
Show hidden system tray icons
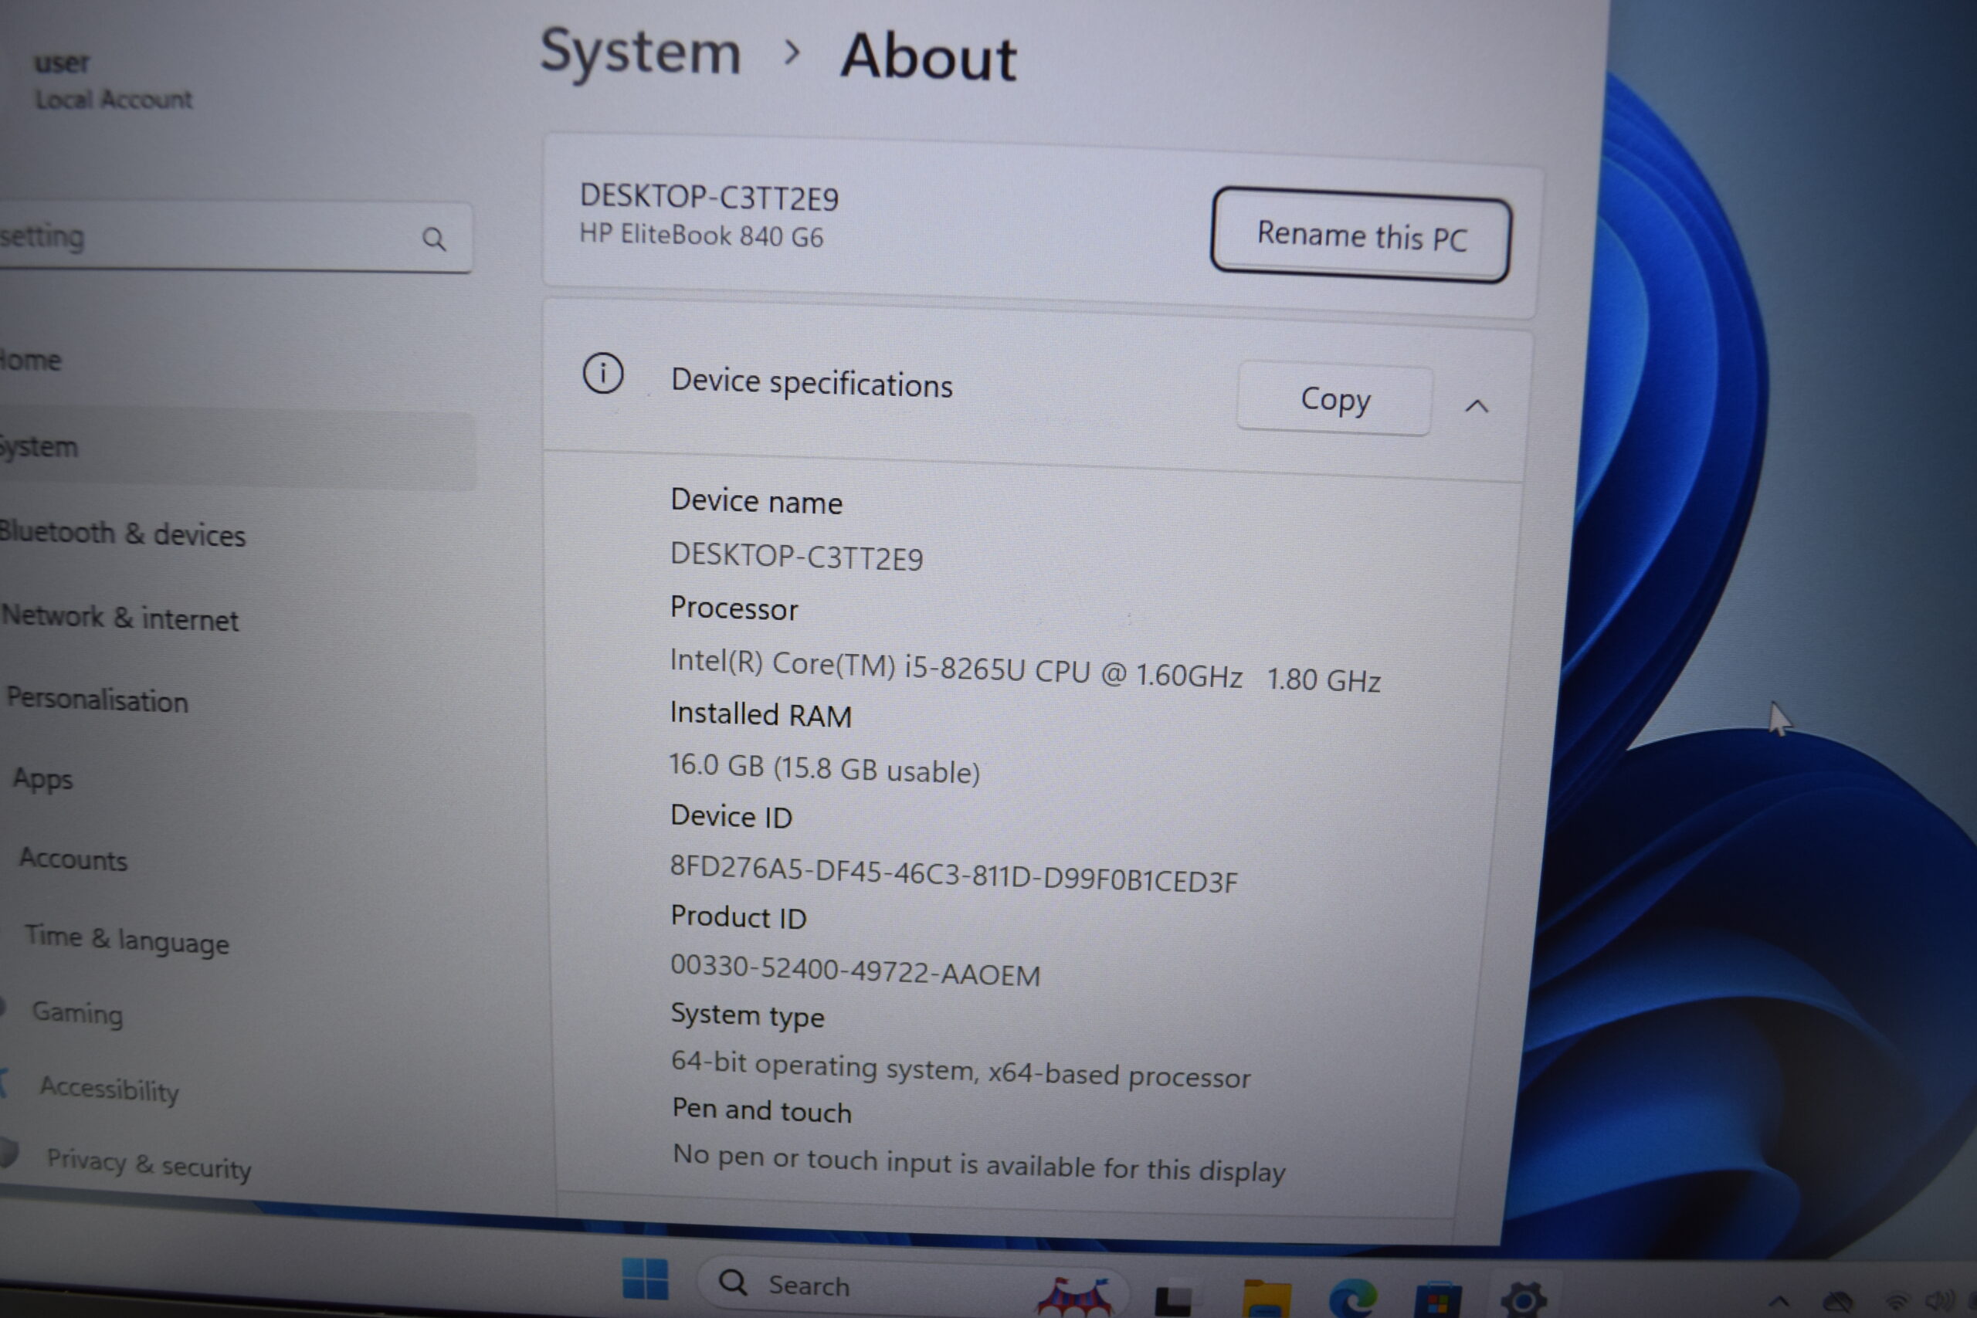(1779, 1301)
